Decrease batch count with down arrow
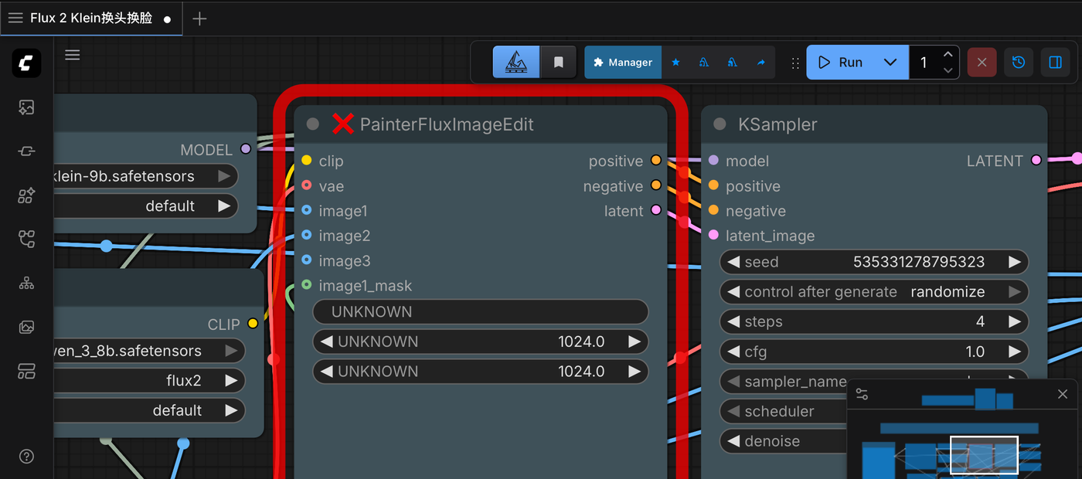Screen dimensions: 1082x479 [x=948, y=70]
